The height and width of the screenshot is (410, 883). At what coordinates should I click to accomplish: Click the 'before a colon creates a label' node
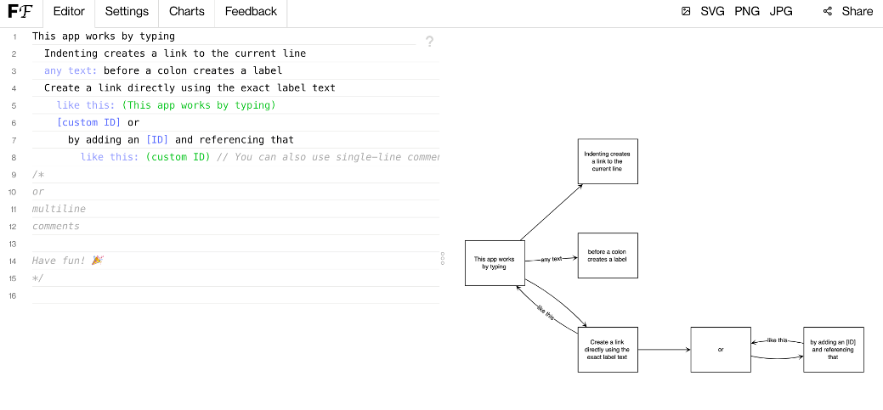click(x=607, y=256)
